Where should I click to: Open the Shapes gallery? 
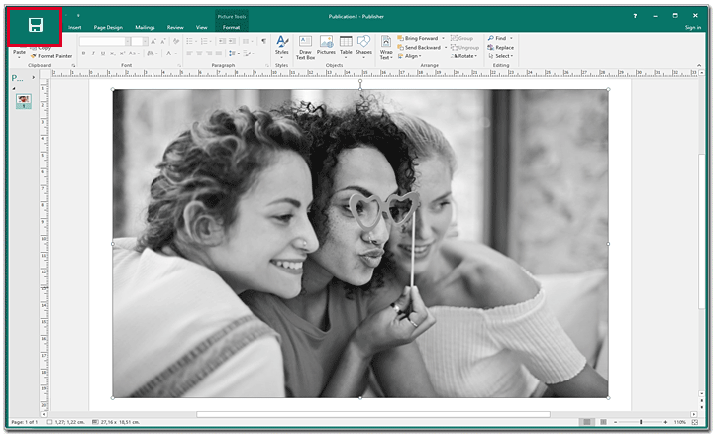coord(363,47)
